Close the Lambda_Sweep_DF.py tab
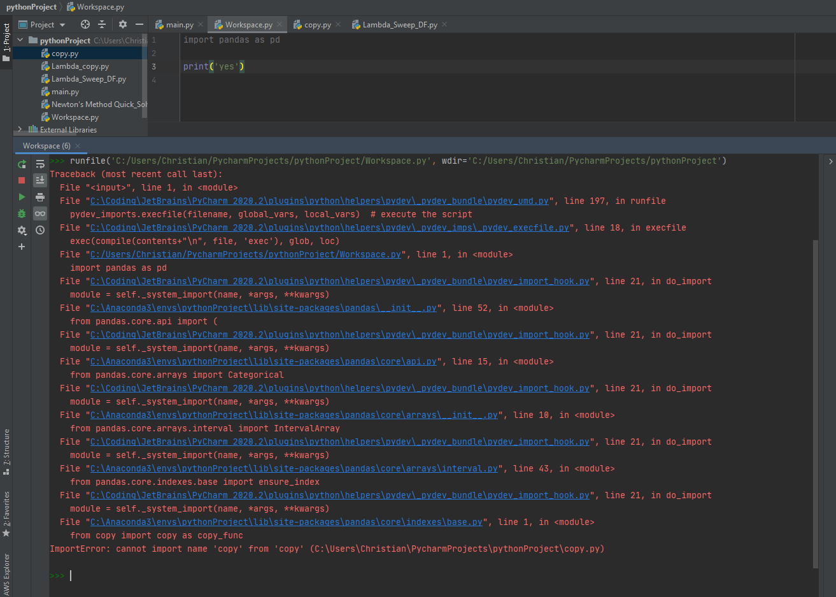Screen dimensions: 836x597 pos(444,25)
